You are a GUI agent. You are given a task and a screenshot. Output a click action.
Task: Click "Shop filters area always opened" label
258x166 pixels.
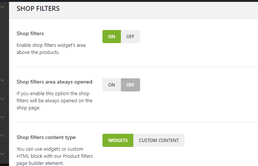pos(54,81)
